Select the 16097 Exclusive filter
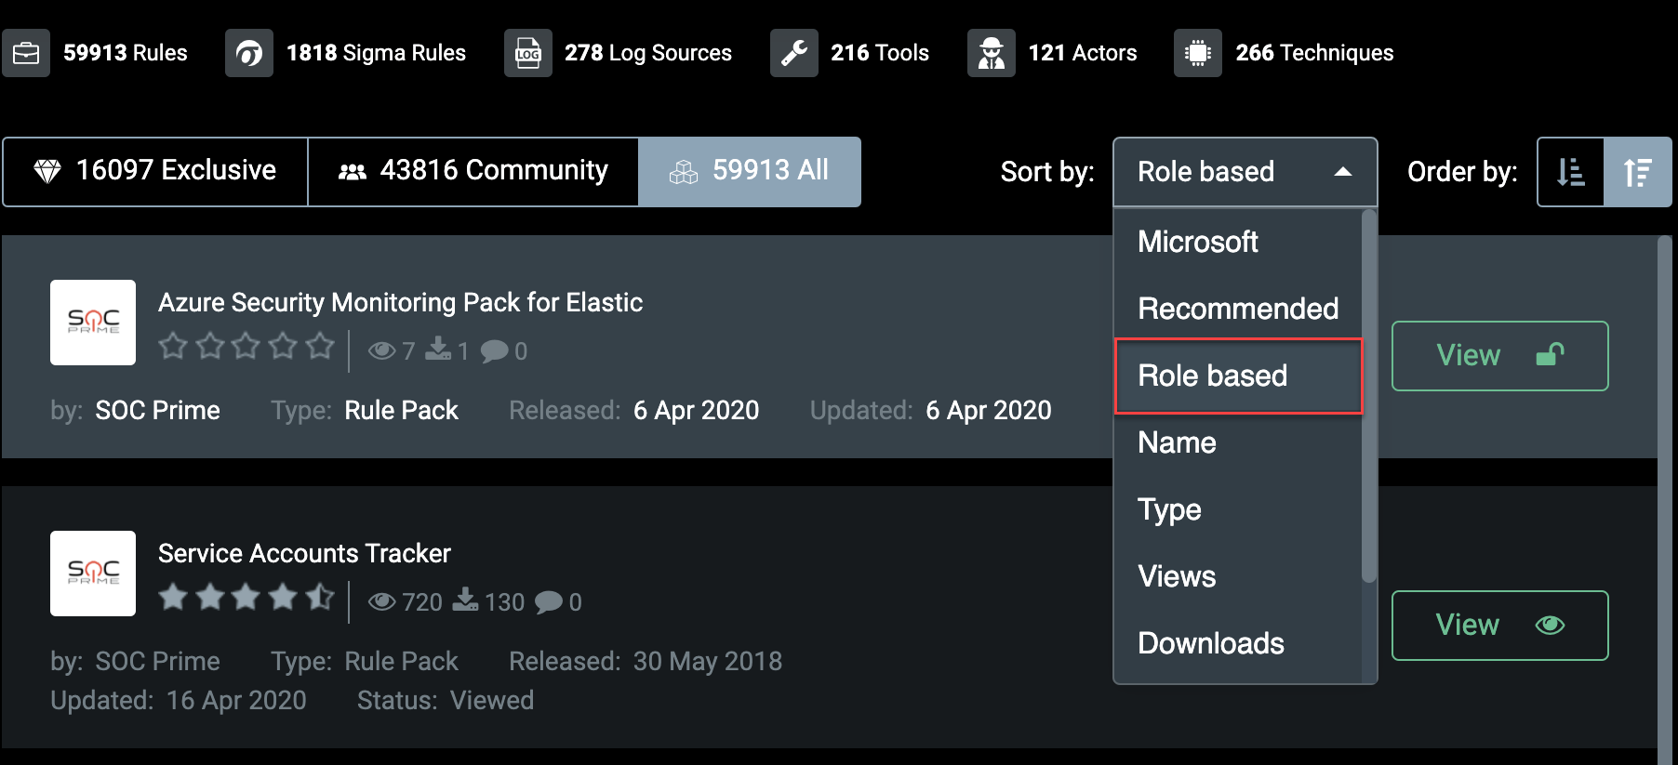 155,172
